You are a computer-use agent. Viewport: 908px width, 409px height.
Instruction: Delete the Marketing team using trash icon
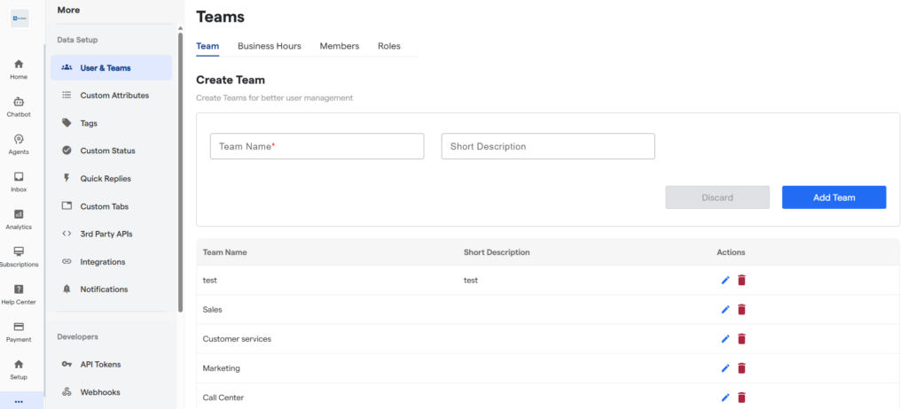pos(742,368)
